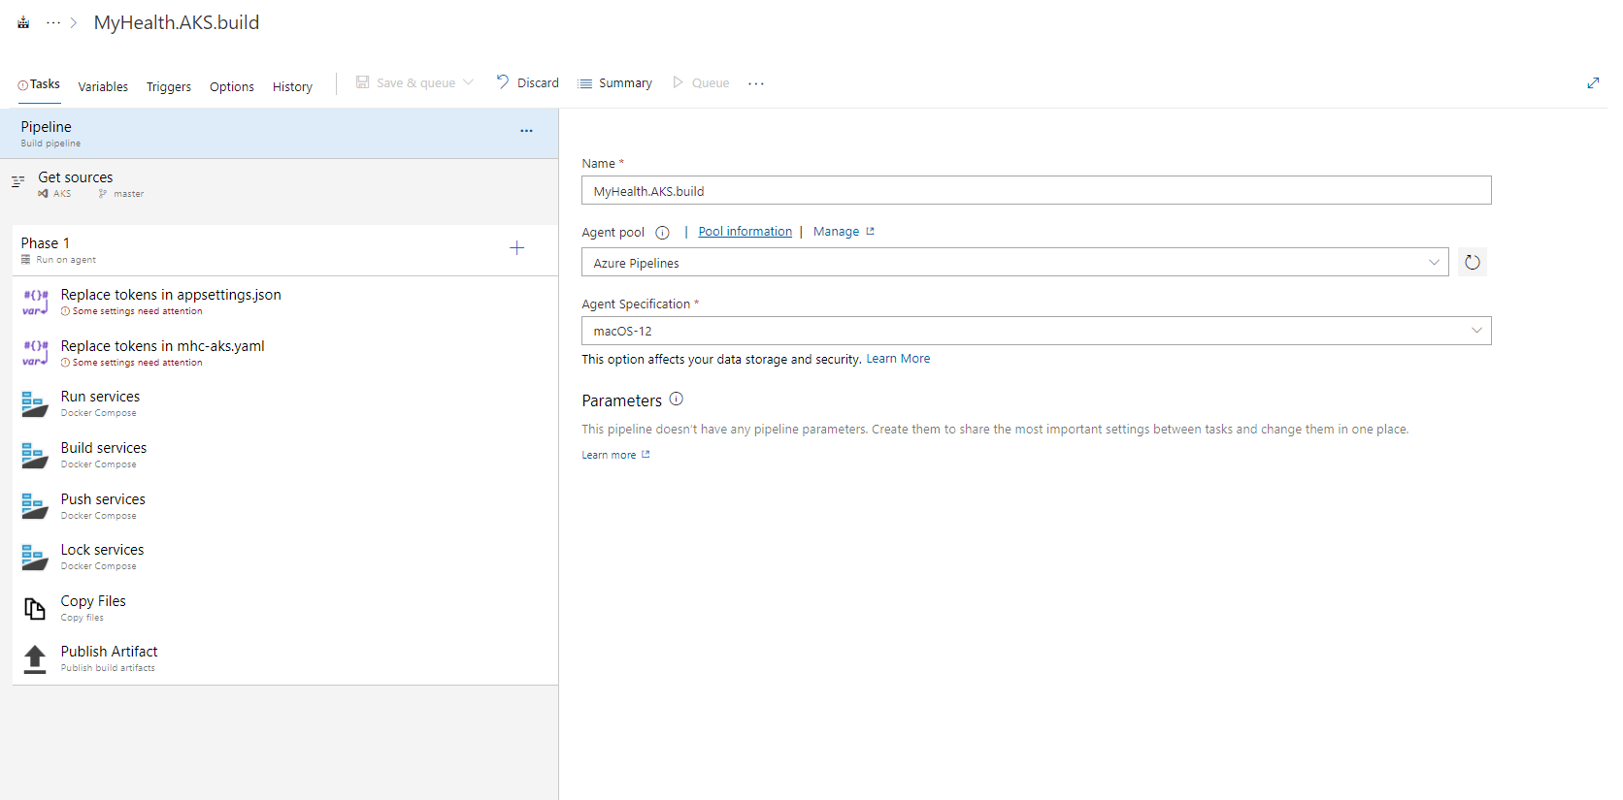Select the Lock services task
1623x800 pixels.
pos(285,557)
